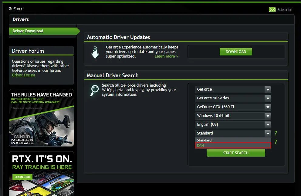Choose DCH in the open list
The height and width of the screenshot is (196, 301).
pos(233,146)
